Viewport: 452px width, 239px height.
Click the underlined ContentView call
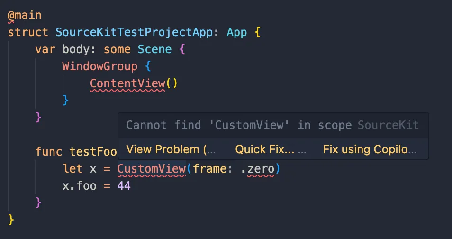(x=127, y=83)
